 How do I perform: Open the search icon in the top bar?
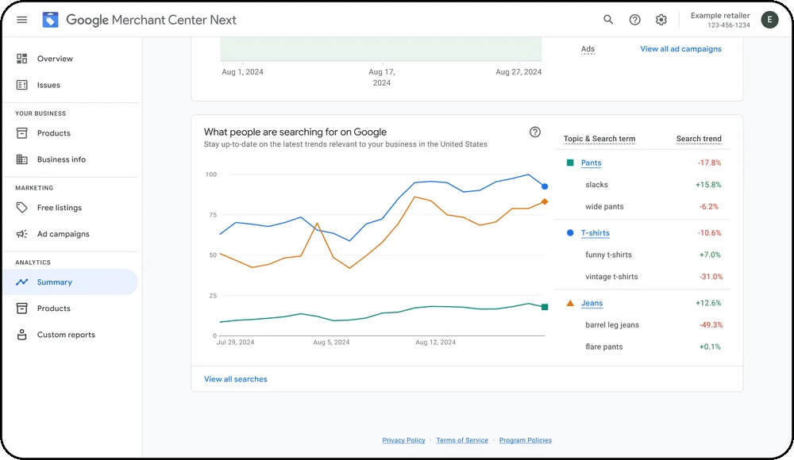(607, 19)
